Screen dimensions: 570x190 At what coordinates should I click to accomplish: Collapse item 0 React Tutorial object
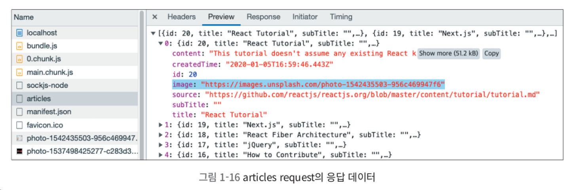(x=161, y=43)
